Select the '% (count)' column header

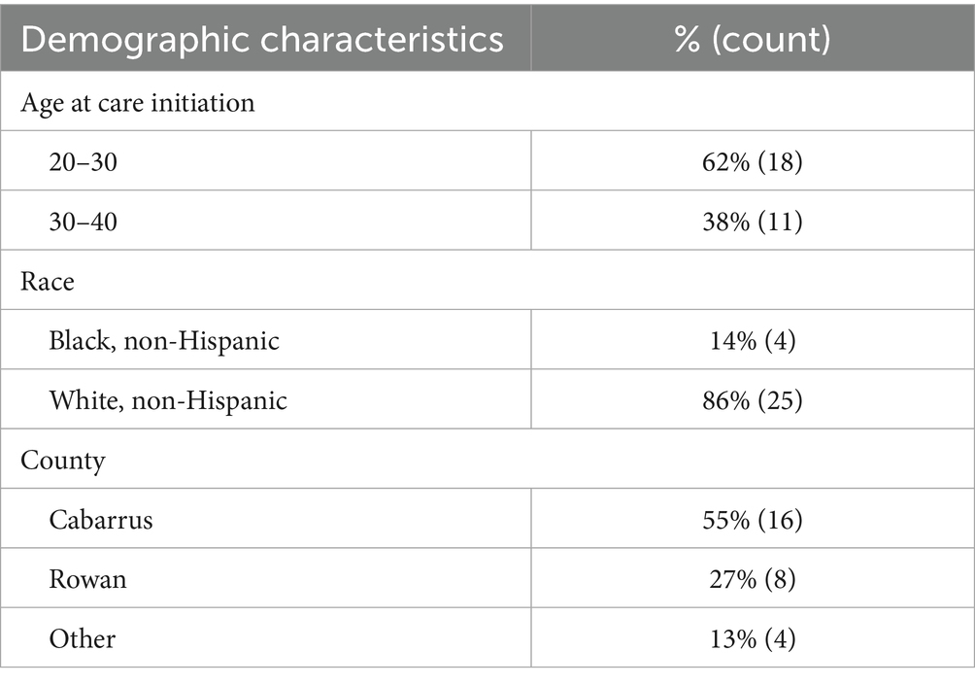(x=753, y=40)
